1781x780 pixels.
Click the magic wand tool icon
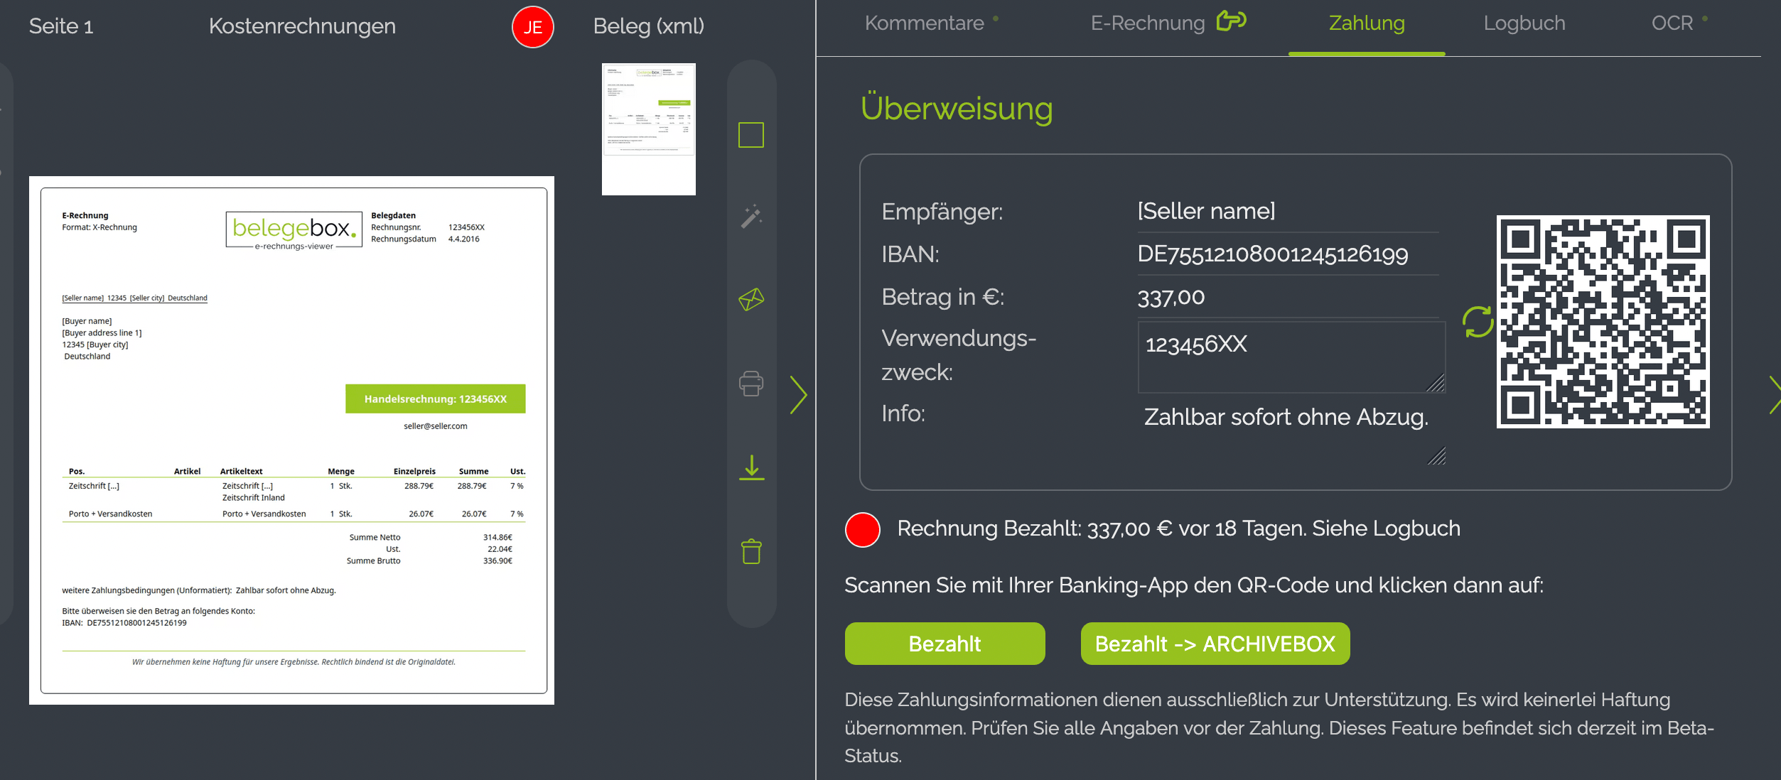750,217
